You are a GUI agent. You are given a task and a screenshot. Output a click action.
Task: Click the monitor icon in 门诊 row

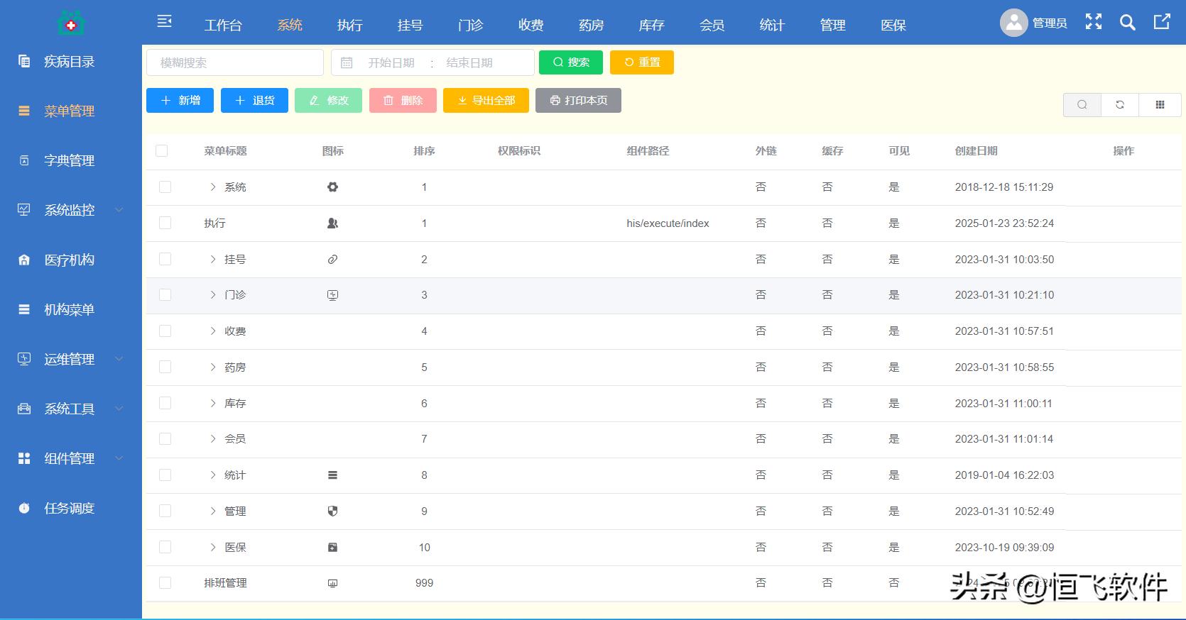click(332, 295)
